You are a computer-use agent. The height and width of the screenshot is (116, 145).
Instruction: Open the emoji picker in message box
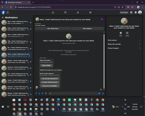pos(99,93)
